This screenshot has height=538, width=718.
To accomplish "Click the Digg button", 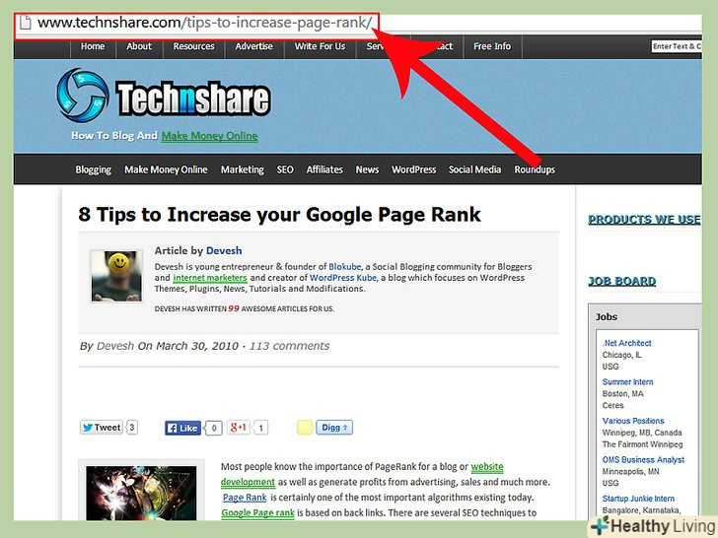I will pos(334,428).
